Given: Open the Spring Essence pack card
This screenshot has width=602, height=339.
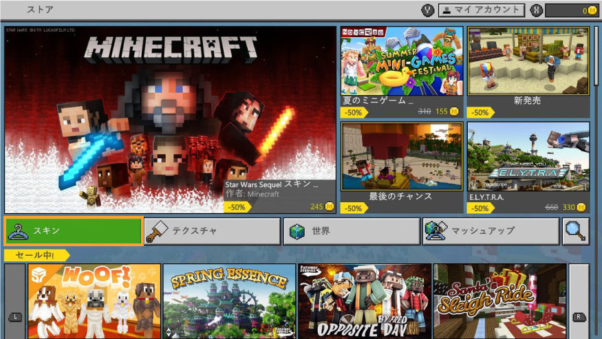Looking at the screenshot, I should (229, 301).
